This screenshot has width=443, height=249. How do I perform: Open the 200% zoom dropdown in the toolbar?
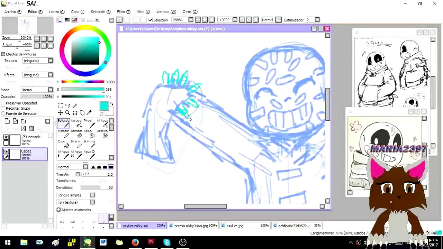point(191,20)
